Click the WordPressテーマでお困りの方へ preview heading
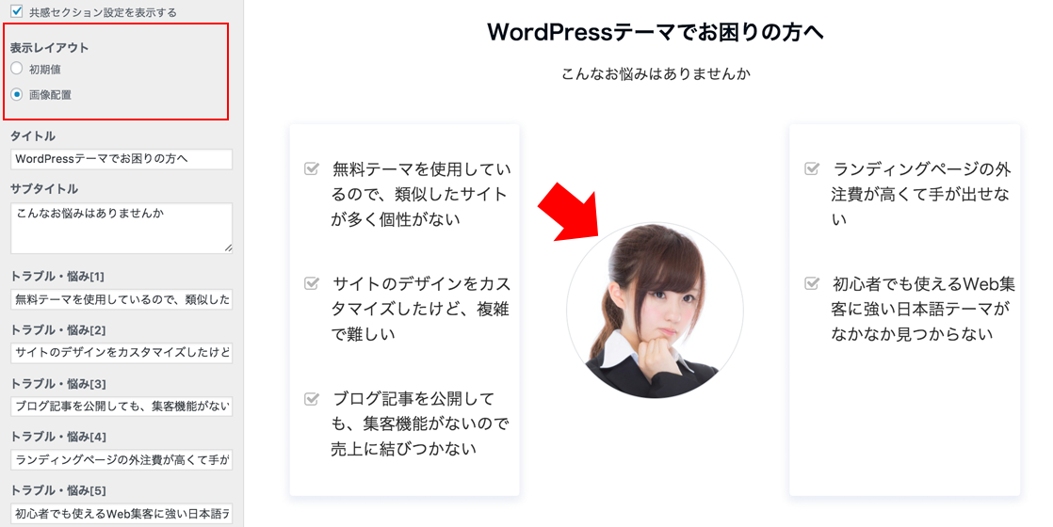 (656, 32)
